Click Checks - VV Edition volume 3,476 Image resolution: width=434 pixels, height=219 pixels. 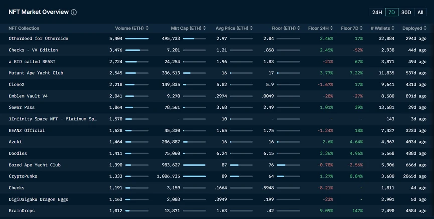pyautogui.click(x=116, y=50)
